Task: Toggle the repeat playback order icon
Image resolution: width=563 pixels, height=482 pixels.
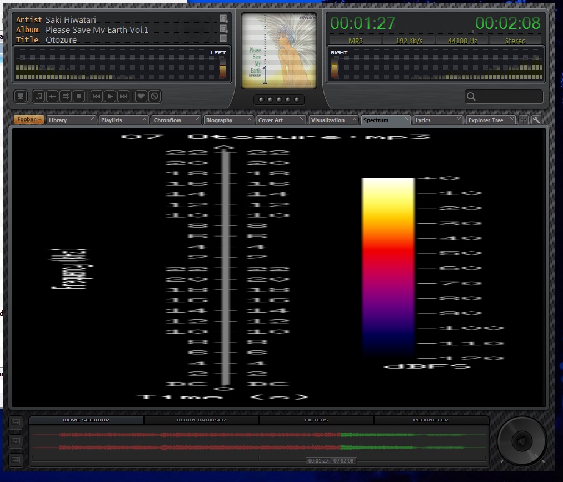Action: (66, 97)
